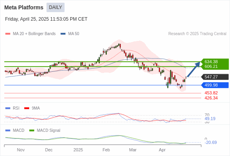The height and width of the screenshot is (156, 230).
Task: Click the Dec label on time axis
Action: click(49, 150)
